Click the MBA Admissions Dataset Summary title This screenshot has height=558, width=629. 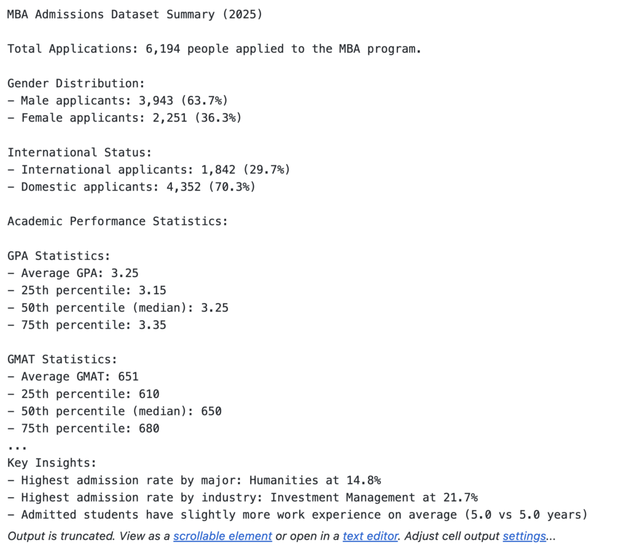[135, 14]
